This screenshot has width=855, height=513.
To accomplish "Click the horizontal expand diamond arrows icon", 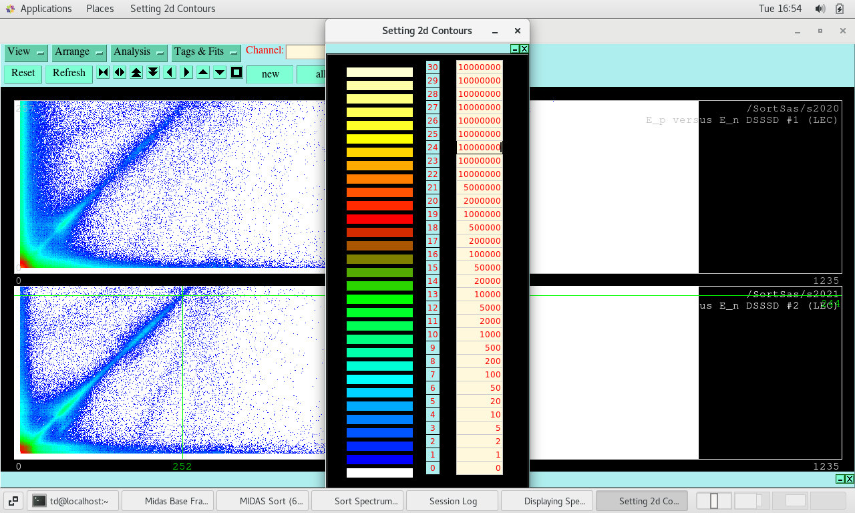I will pyautogui.click(x=120, y=73).
